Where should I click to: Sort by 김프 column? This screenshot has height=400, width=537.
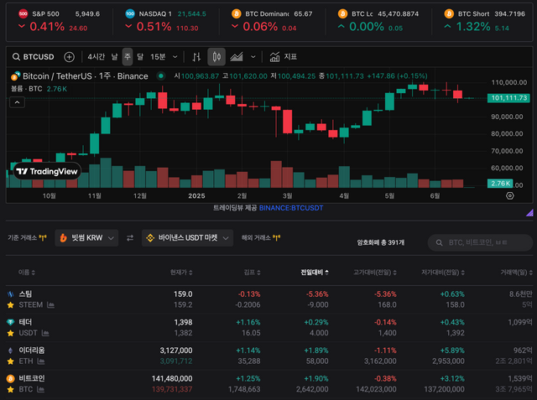pos(253,273)
